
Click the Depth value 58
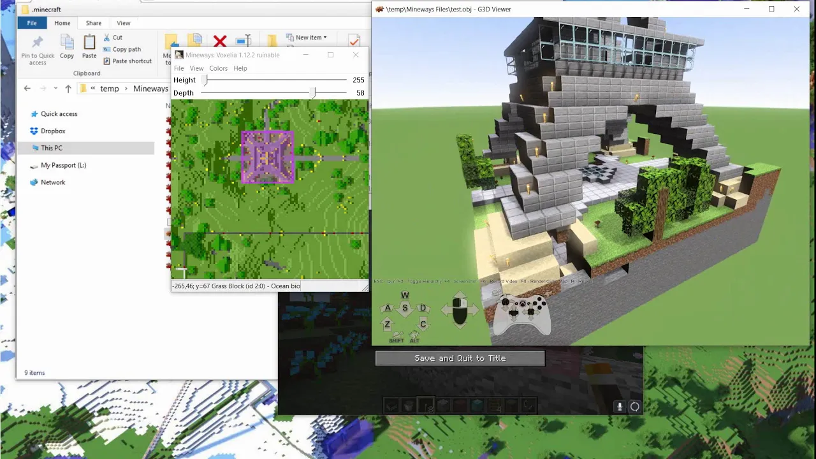click(x=360, y=93)
